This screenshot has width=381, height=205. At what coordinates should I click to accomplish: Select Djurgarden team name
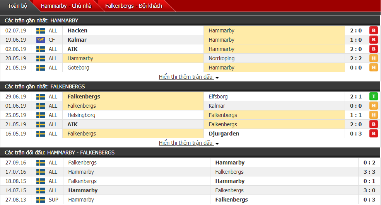pyautogui.click(x=224, y=134)
